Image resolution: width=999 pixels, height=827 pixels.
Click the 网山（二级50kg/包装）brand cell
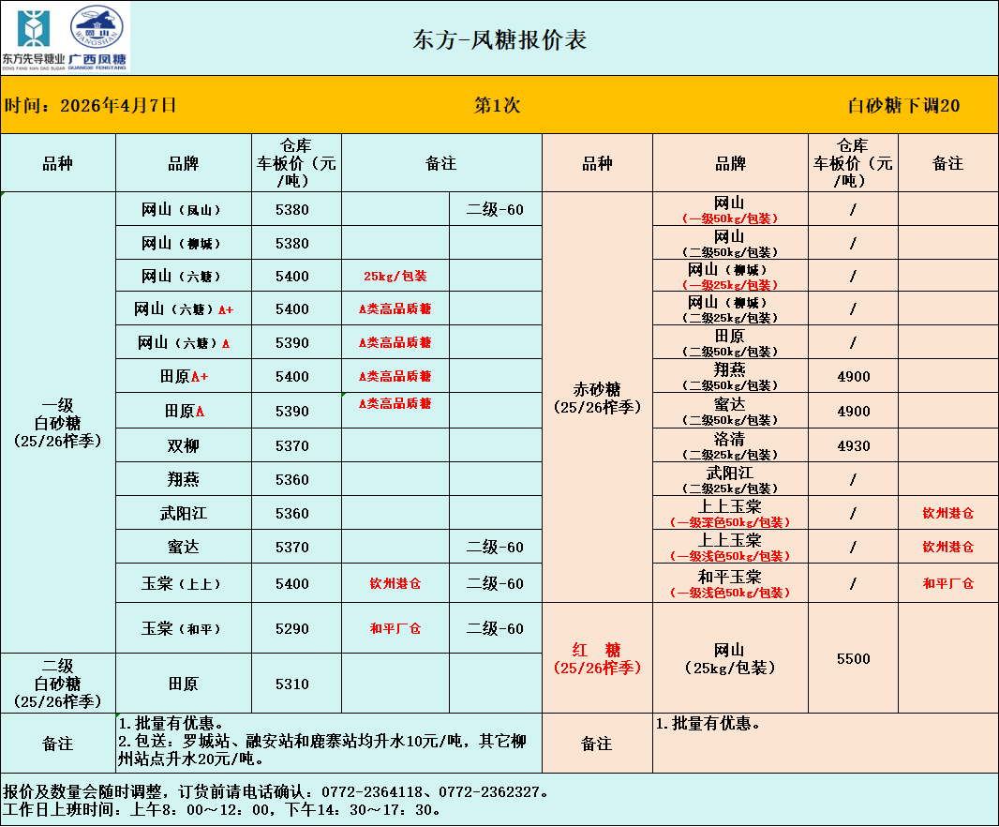tap(730, 244)
